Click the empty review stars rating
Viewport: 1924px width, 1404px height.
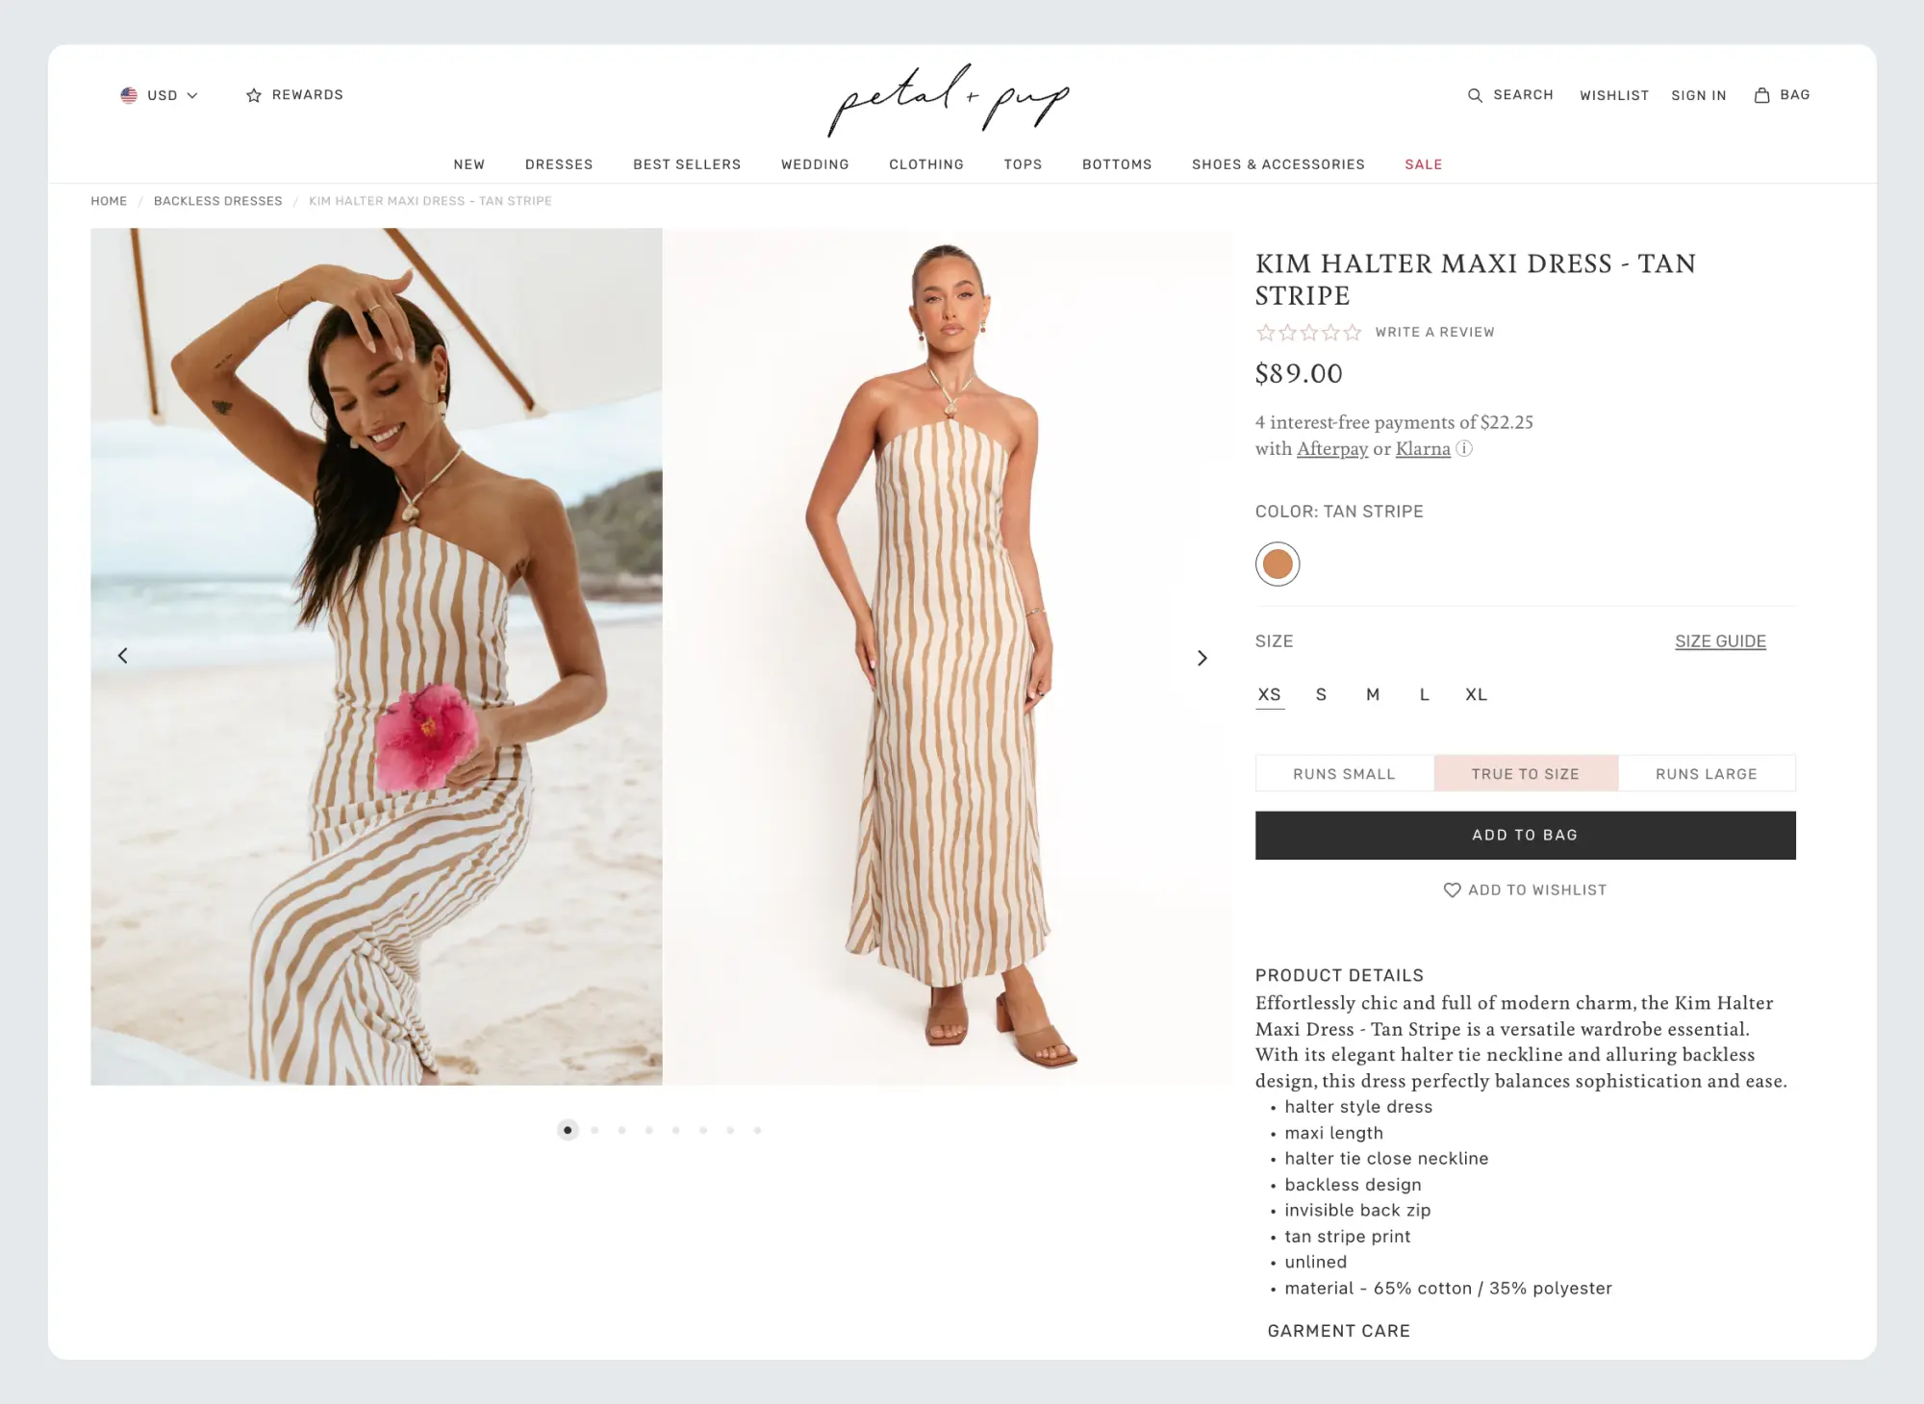pyautogui.click(x=1308, y=333)
